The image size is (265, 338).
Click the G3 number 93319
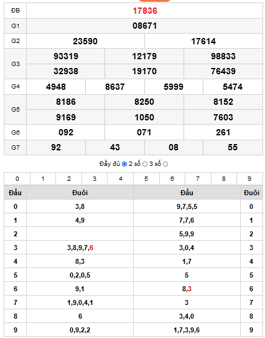(66, 56)
